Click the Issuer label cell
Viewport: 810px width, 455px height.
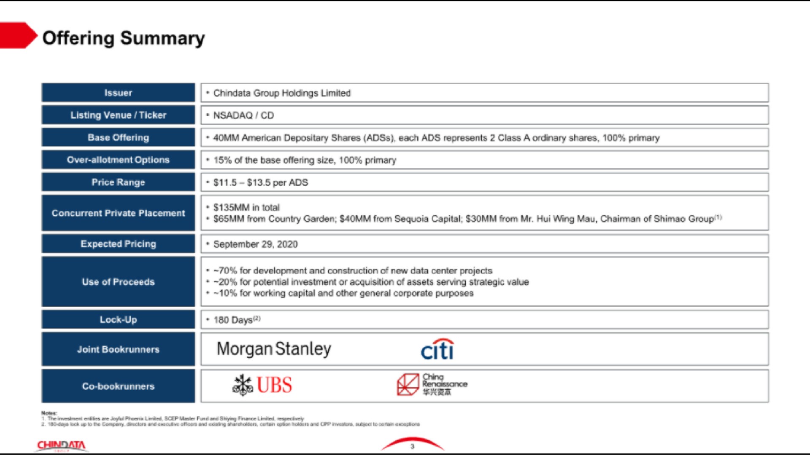(118, 93)
